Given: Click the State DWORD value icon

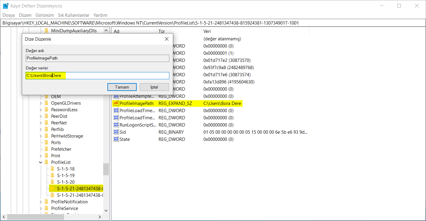Looking at the screenshot, I should coord(116,139).
